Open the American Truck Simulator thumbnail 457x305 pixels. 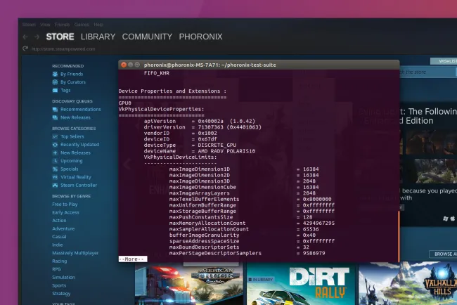189,284
